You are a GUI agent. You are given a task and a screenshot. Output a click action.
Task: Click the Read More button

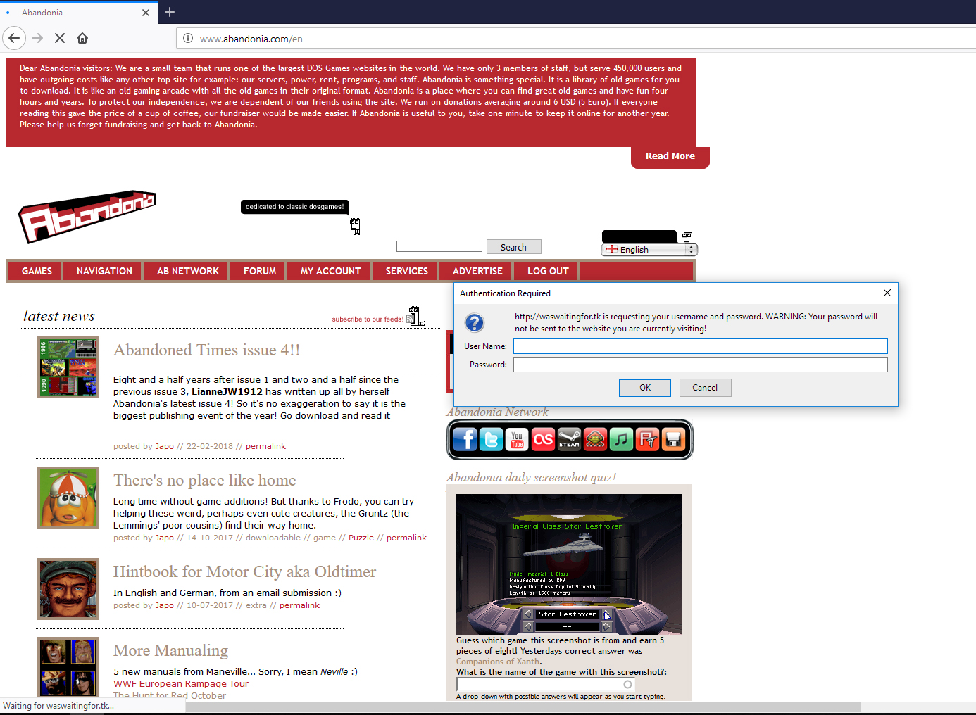670,156
